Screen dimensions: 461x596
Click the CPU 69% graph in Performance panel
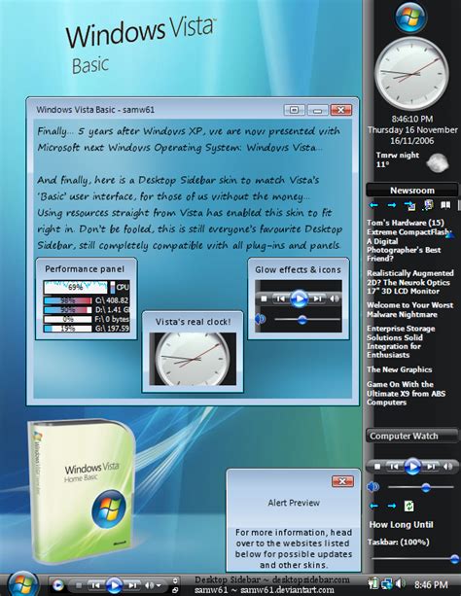[x=76, y=288]
